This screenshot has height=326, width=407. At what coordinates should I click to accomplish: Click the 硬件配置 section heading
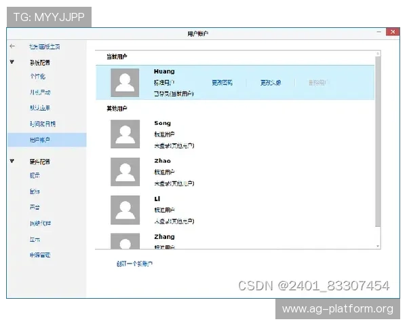40,162
